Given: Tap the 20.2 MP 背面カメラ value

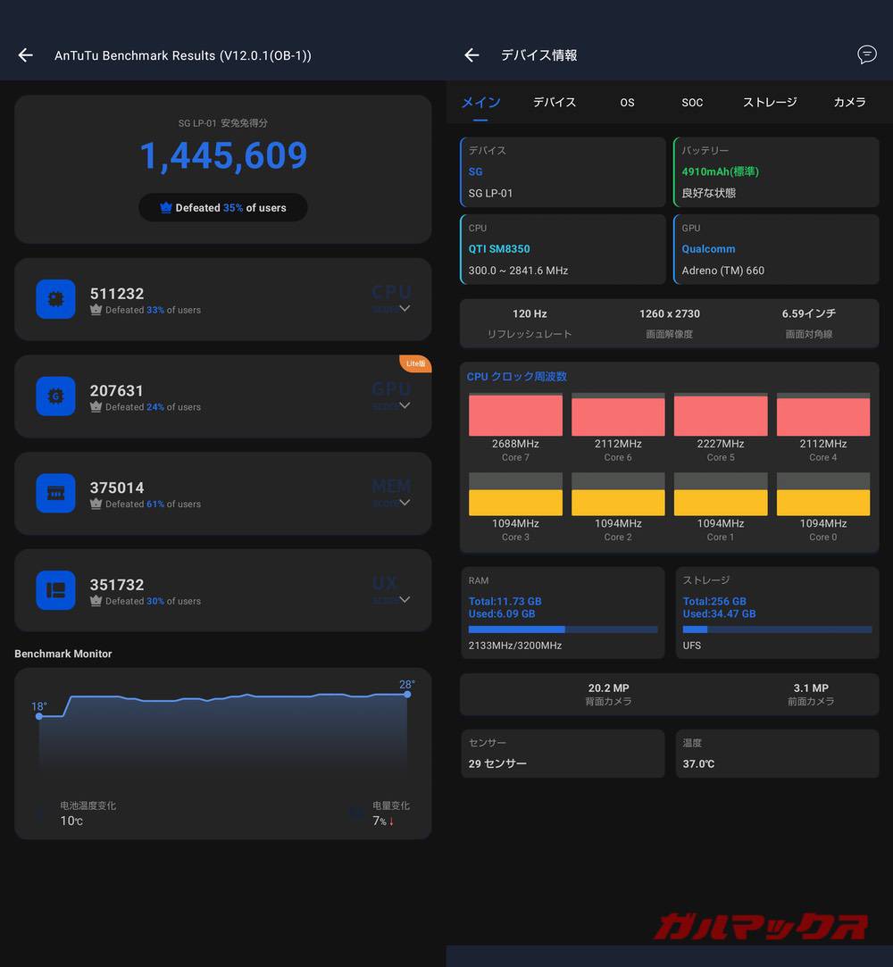Looking at the screenshot, I should pos(608,688).
